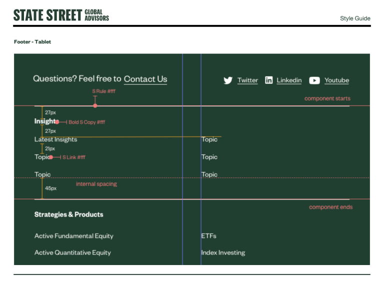Click the Topic link annotated S Link #fff
This screenshot has height=296, width=384.
[x=42, y=157]
